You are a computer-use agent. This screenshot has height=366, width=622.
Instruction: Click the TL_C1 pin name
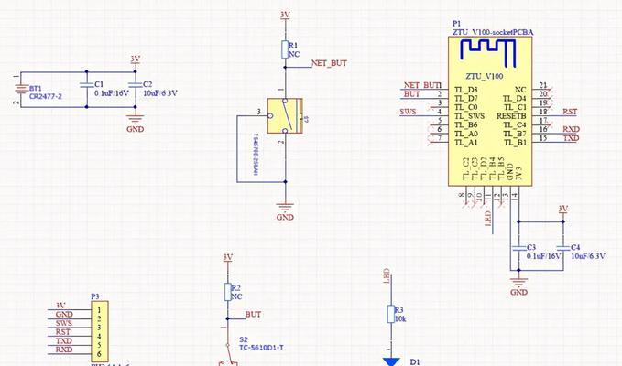click(x=515, y=107)
